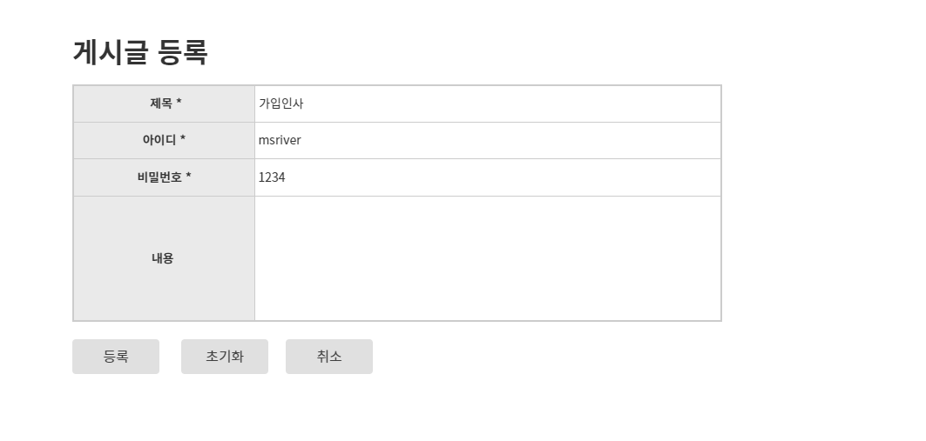The width and height of the screenshot is (926, 441).
Task: Place cursor on the 1234 text
Action: point(272,177)
